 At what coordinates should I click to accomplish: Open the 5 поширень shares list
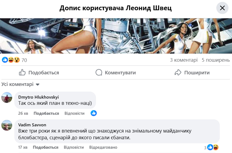216,60
